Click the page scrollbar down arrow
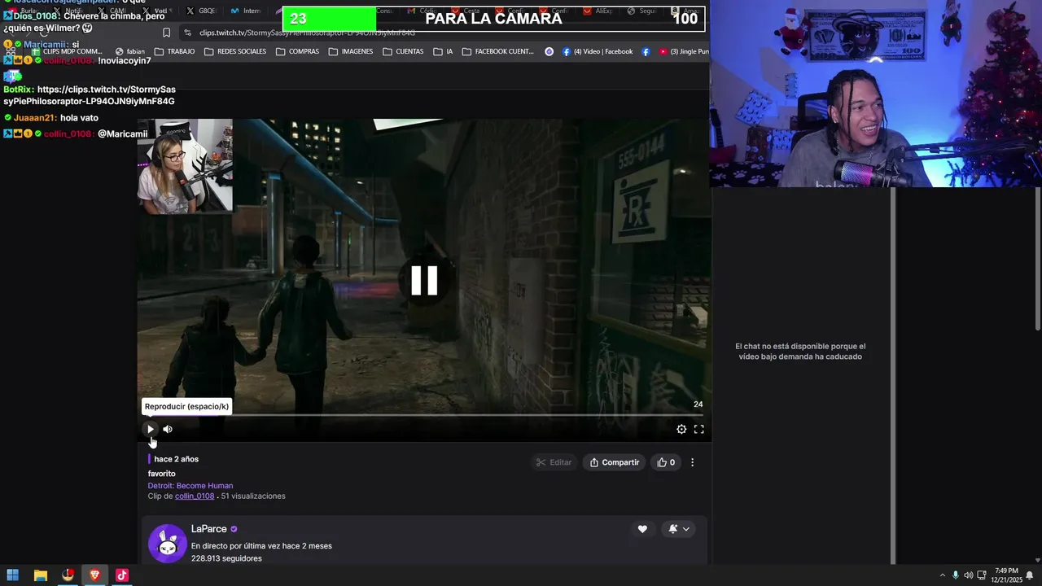 coord(1038,558)
